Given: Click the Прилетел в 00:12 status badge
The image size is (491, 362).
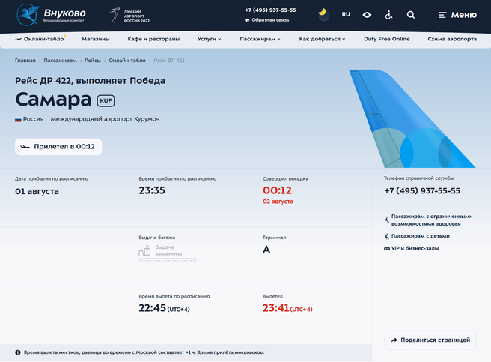Looking at the screenshot, I should 58,146.
